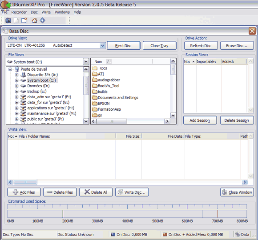
Task: Click the network drive icon for maintenance (M:)
Action: [23, 114]
